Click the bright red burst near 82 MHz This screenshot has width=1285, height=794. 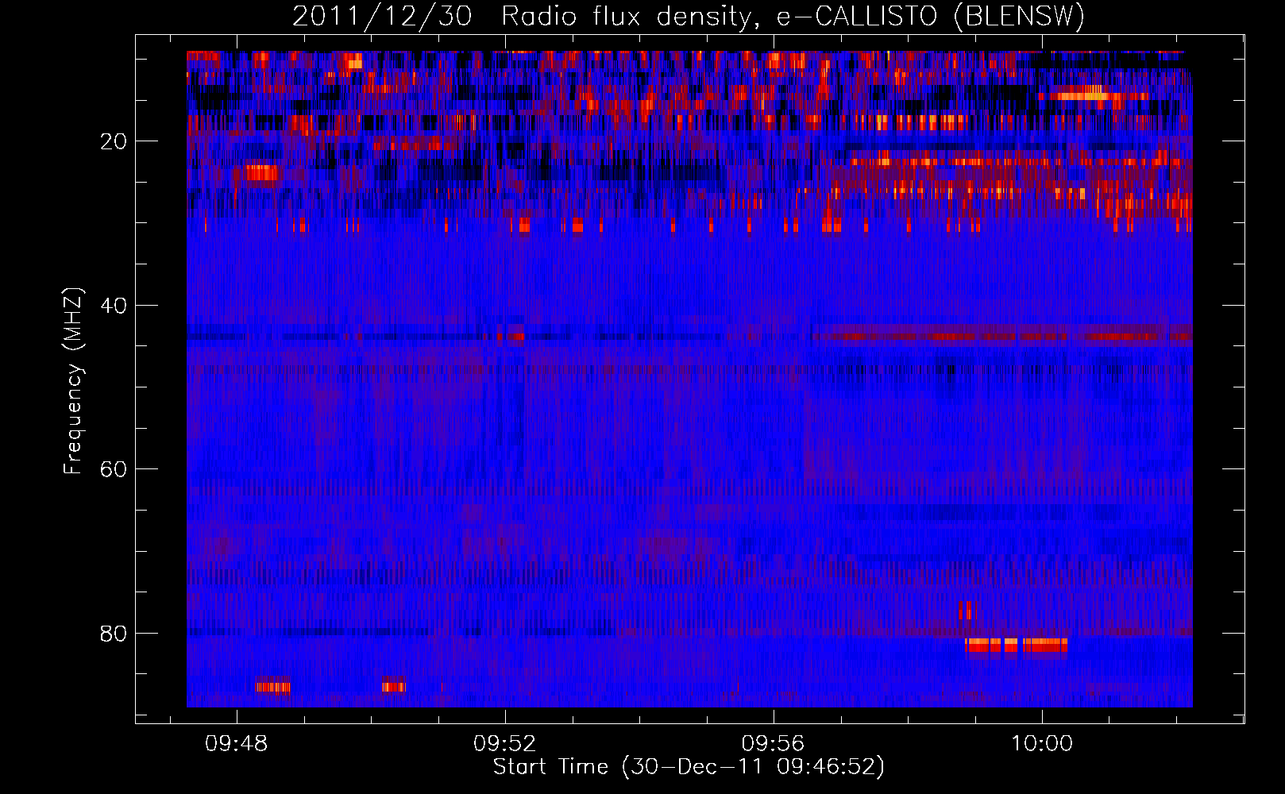tap(1016, 645)
